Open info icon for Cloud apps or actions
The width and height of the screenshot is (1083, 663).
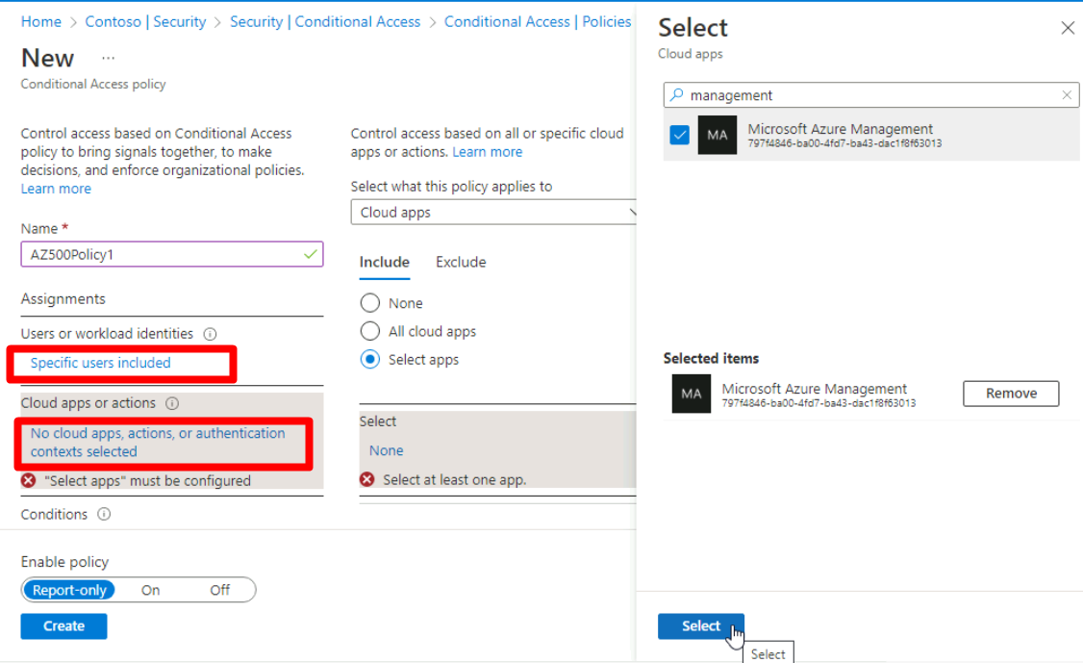tap(173, 403)
